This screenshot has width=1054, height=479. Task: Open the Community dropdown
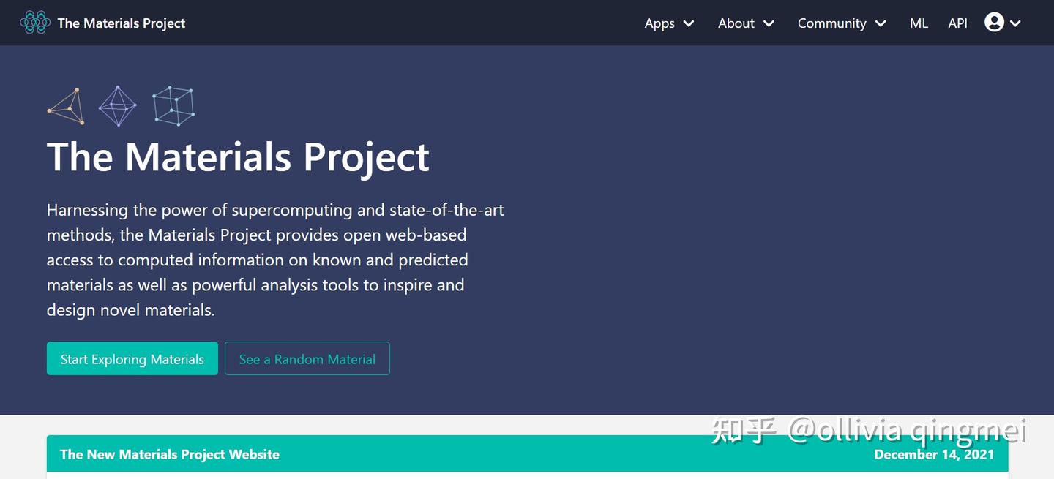coord(832,23)
